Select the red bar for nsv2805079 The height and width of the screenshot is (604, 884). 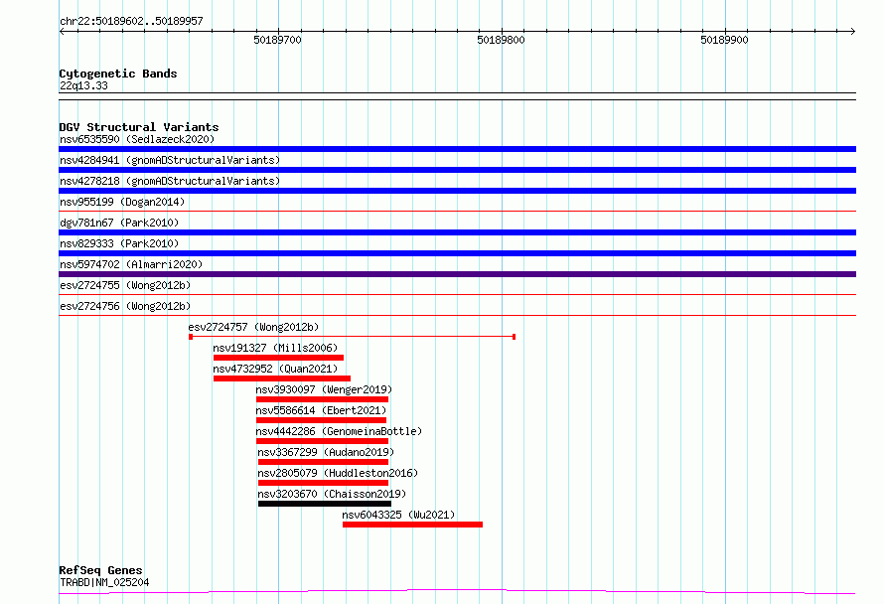323,483
